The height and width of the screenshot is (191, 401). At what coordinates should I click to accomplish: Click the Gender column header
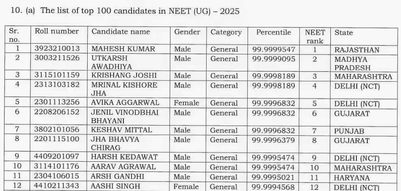[187, 32]
